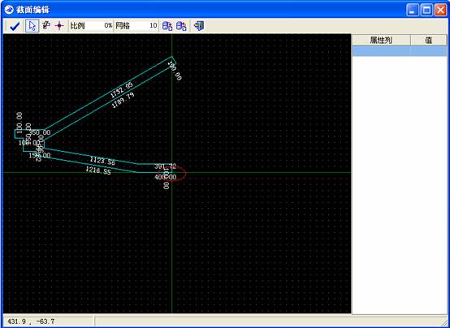Activate the polyline draw tool
Image resolution: width=450 pixels, height=328 pixels.
pyautogui.click(x=46, y=26)
